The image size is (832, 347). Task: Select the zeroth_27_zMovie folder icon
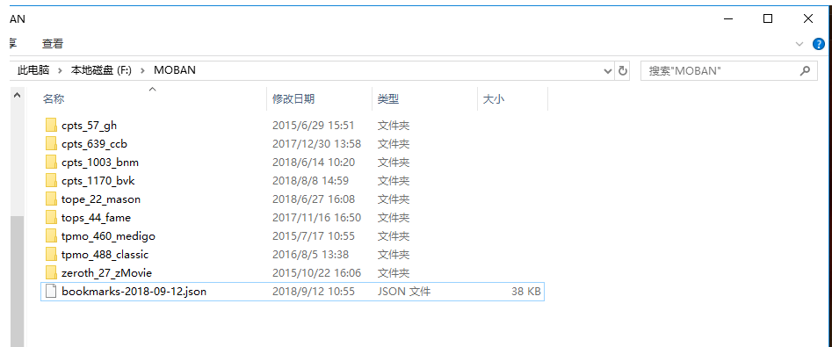[x=51, y=273]
